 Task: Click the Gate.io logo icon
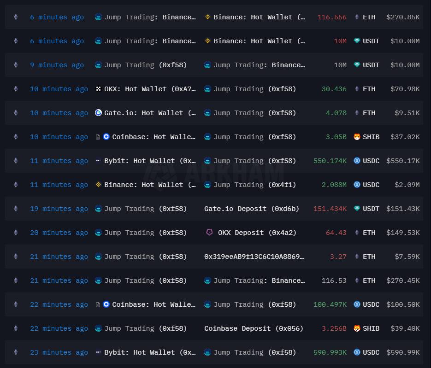(98, 112)
